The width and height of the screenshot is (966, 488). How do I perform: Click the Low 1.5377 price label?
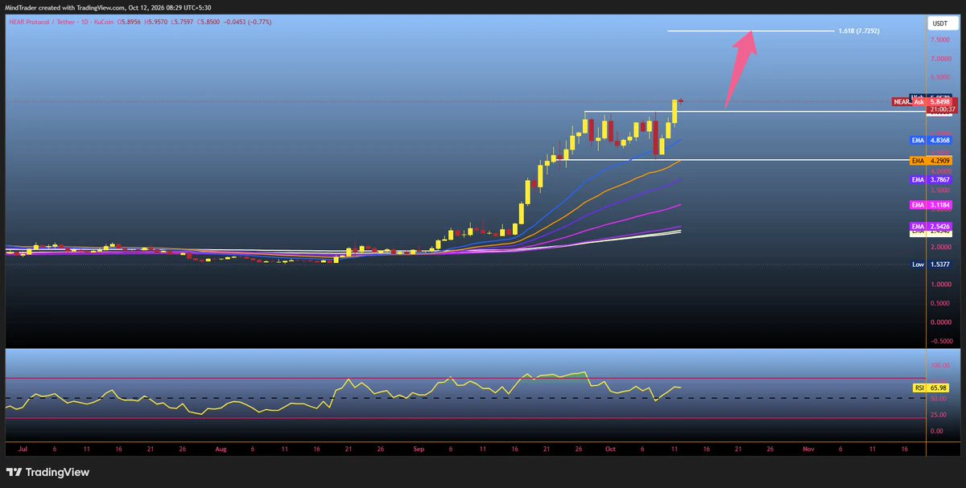[931, 265]
